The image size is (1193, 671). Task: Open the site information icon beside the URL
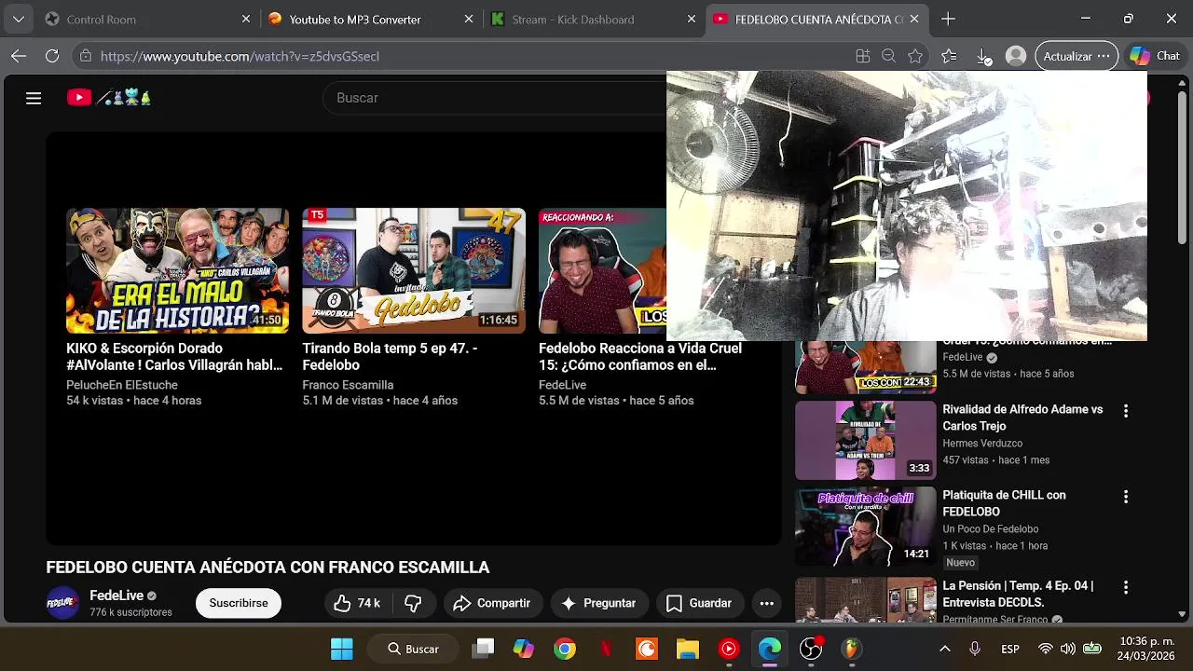click(x=85, y=56)
